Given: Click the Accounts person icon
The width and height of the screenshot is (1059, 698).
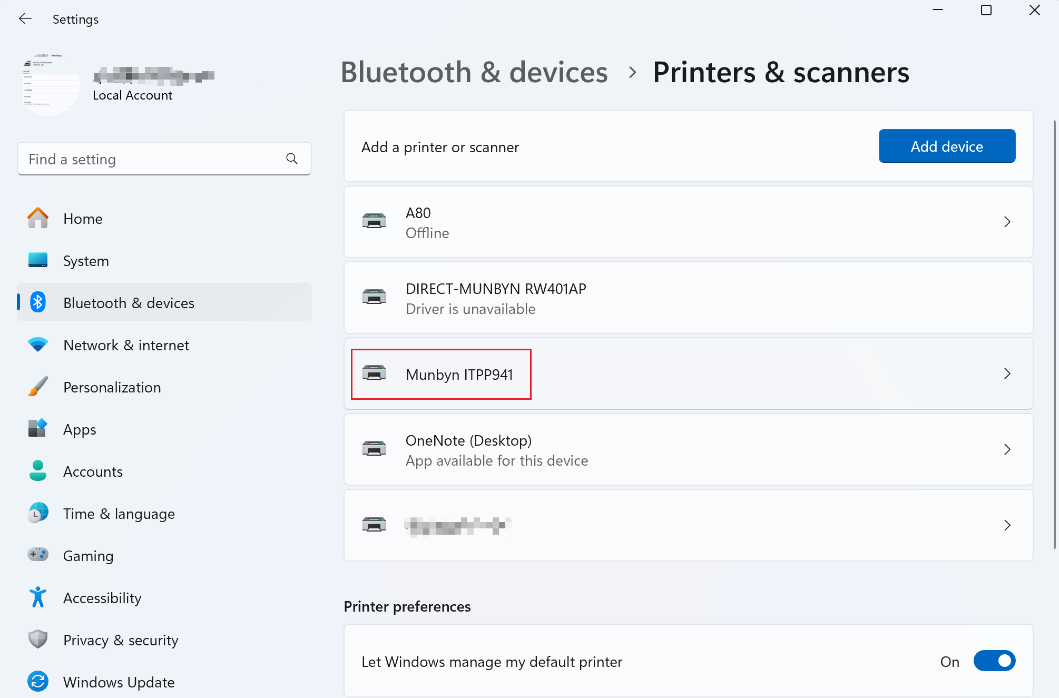Looking at the screenshot, I should (38, 471).
